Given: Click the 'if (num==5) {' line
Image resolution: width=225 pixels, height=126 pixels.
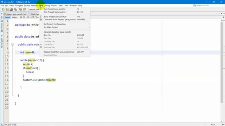Looking at the screenshot, I should tap(31, 68).
